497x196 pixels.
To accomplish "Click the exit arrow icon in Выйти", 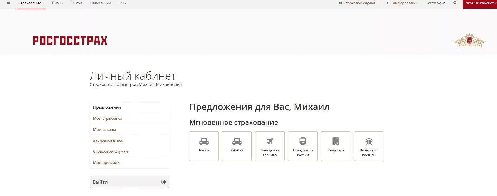I will [x=164, y=182].
